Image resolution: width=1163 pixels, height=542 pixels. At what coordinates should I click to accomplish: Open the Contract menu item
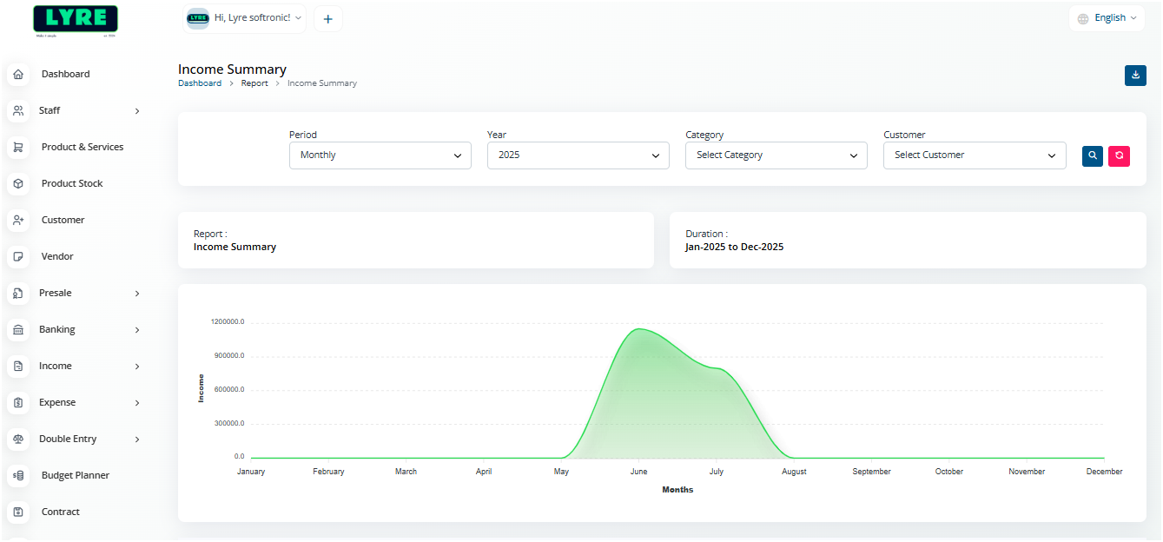60,512
